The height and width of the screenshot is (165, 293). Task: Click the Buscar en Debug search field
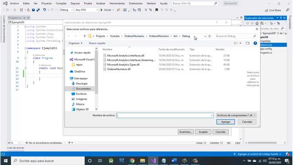pyautogui.click(x=235, y=36)
